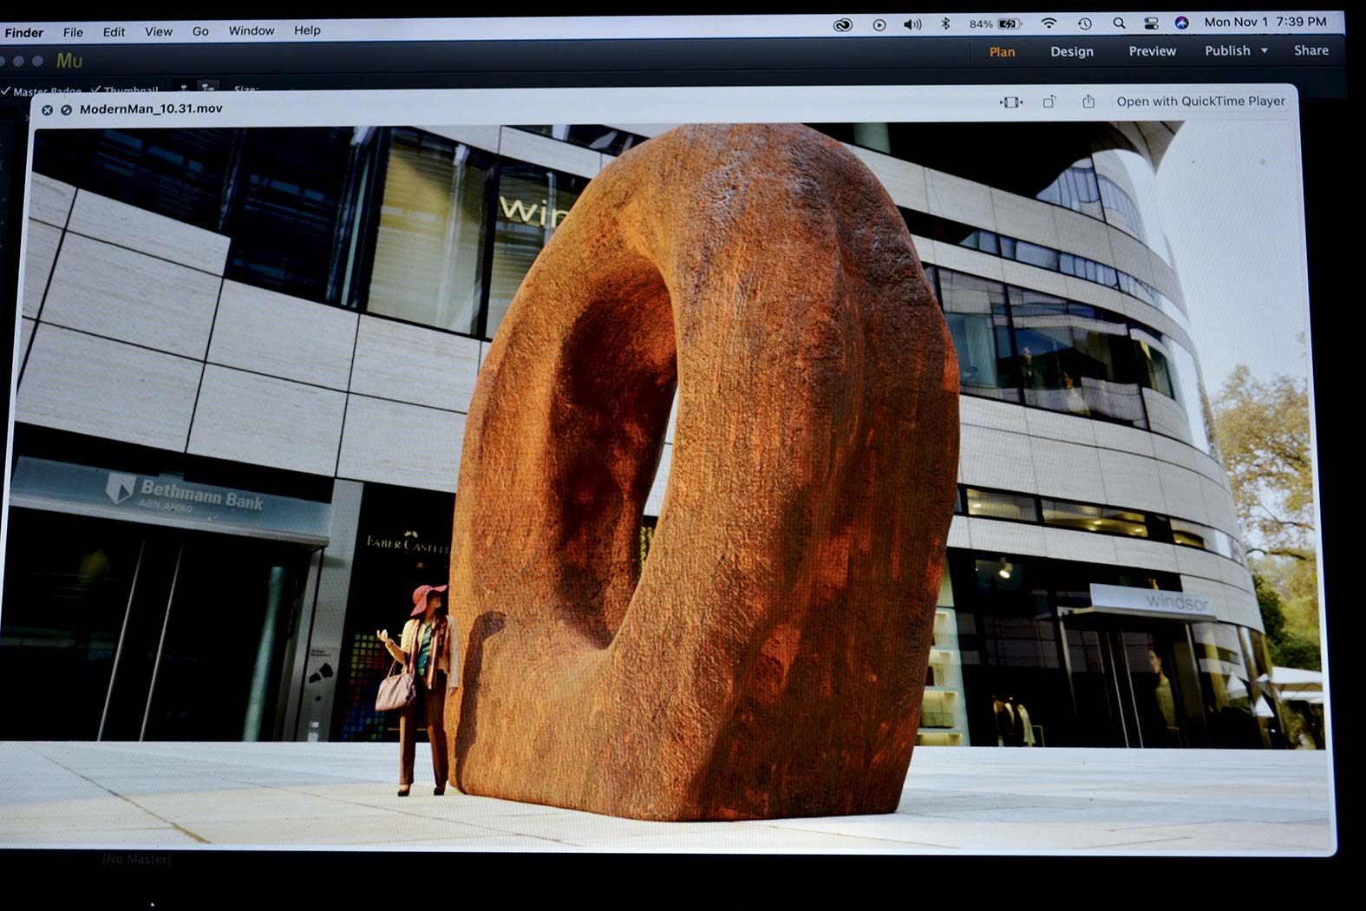Open the Time Machine menu icon
The width and height of the screenshot is (1366, 911).
click(1084, 23)
